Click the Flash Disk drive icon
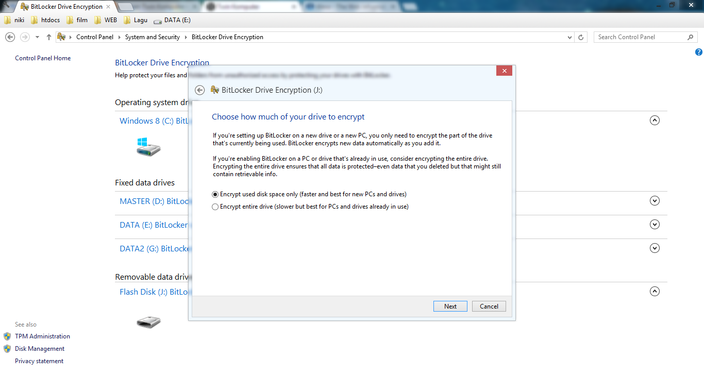 [148, 322]
